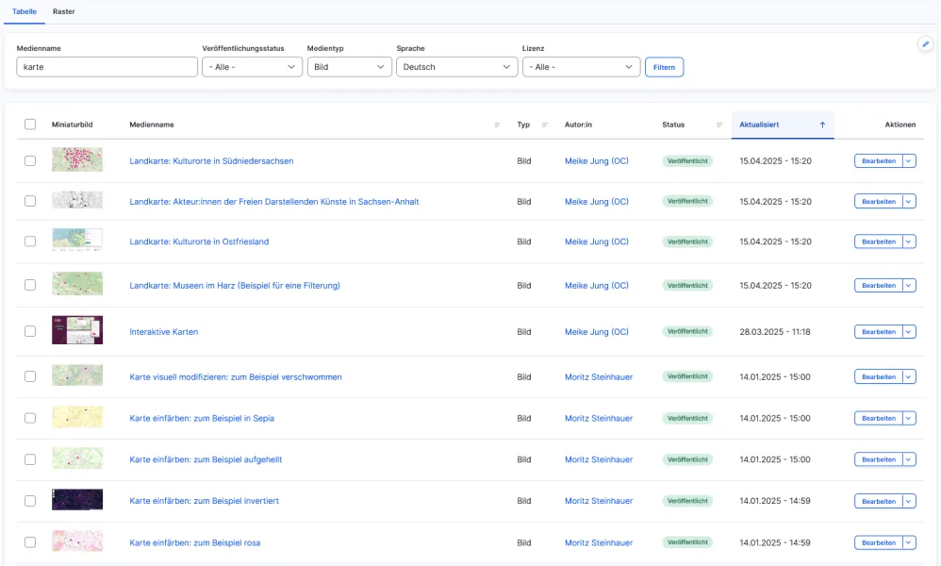Open the link Landkarte: Museen im Harz
941x566 pixels.
pyautogui.click(x=235, y=286)
